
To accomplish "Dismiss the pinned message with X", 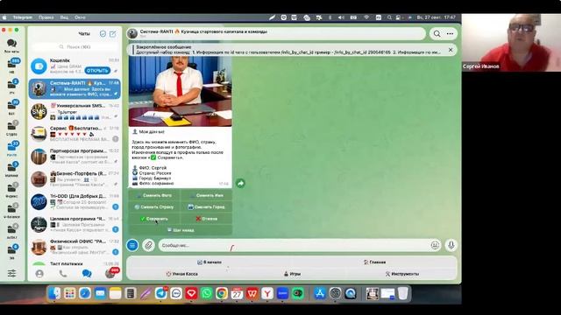I will [451, 50].
